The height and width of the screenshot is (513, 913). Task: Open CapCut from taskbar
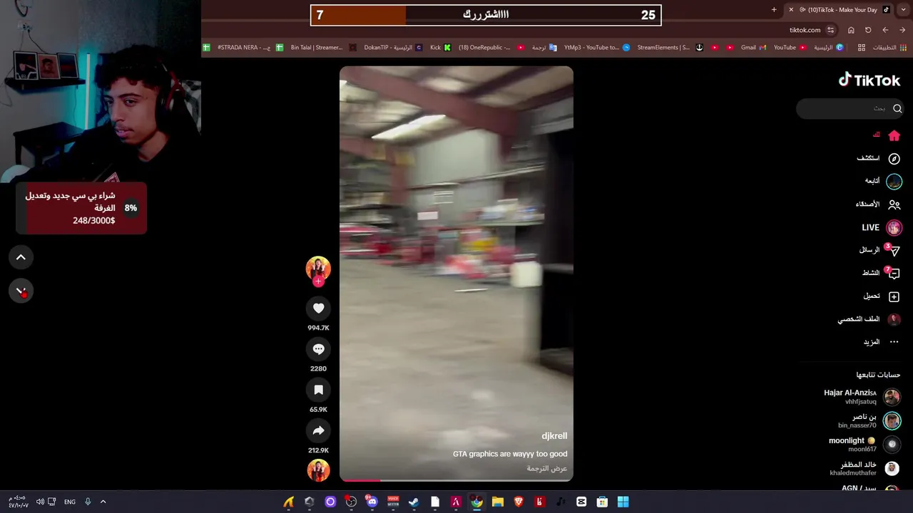coord(581,502)
